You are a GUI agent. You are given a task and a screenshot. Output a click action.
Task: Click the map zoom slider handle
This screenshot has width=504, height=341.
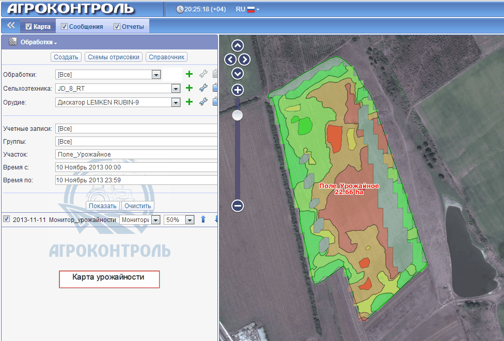pos(238,115)
